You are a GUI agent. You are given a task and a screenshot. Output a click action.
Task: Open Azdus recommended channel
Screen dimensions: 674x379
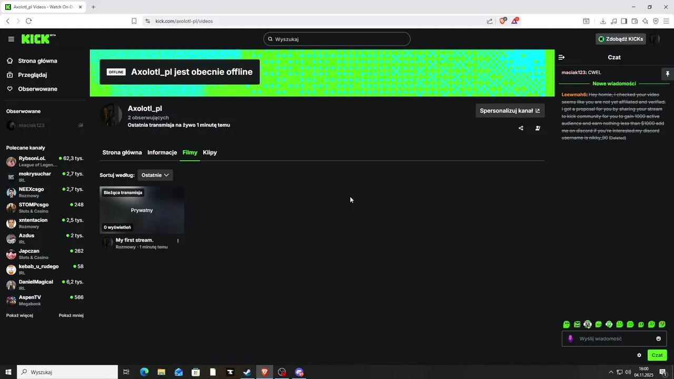(45, 238)
